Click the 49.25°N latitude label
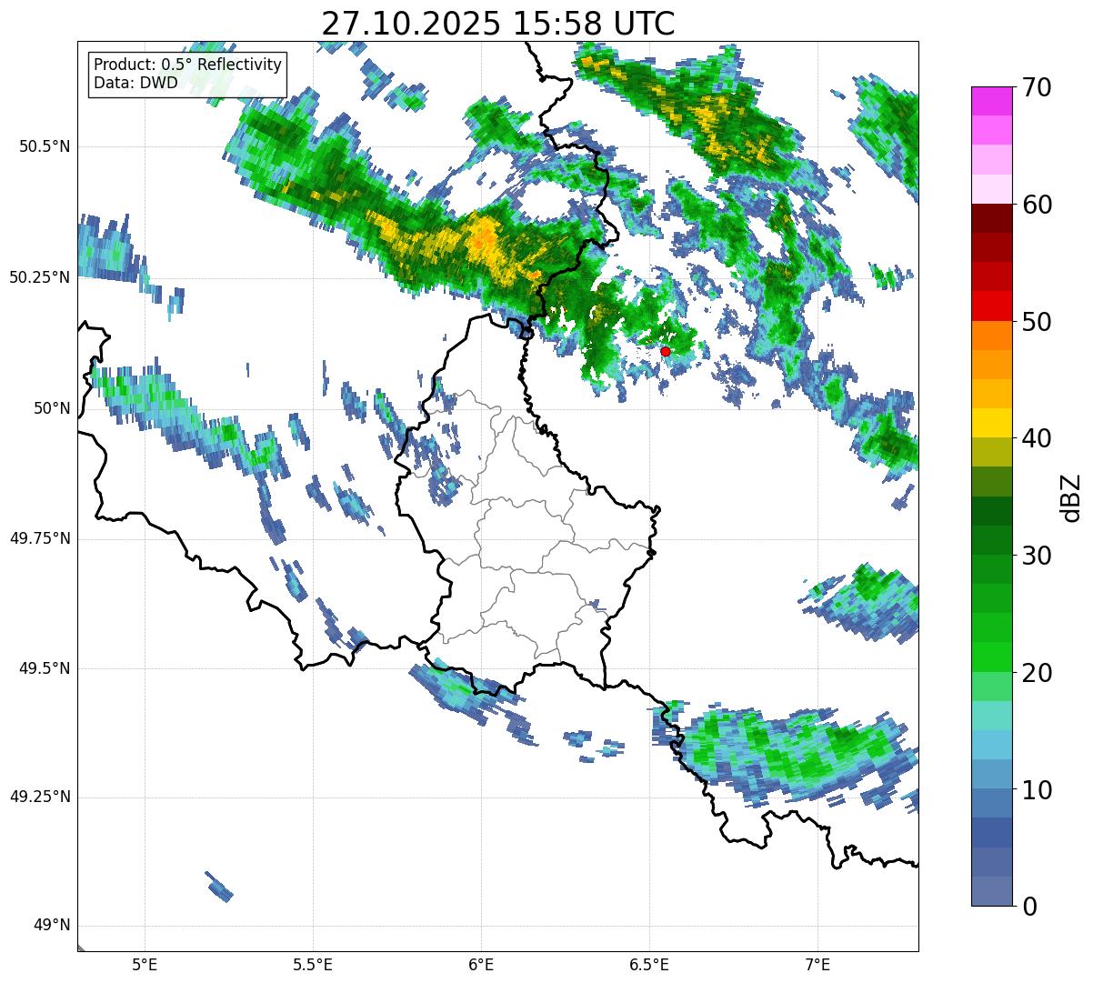1093x983 pixels. [x=40, y=797]
